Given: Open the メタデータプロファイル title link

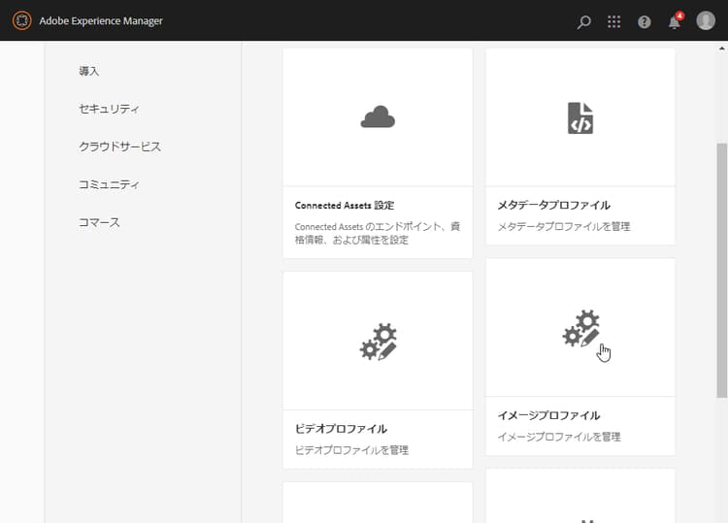Looking at the screenshot, I should point(554,205).
